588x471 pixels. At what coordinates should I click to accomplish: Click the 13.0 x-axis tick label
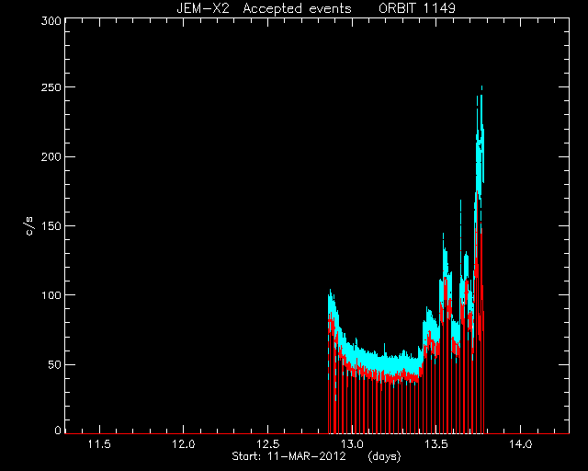coord(352,444)
